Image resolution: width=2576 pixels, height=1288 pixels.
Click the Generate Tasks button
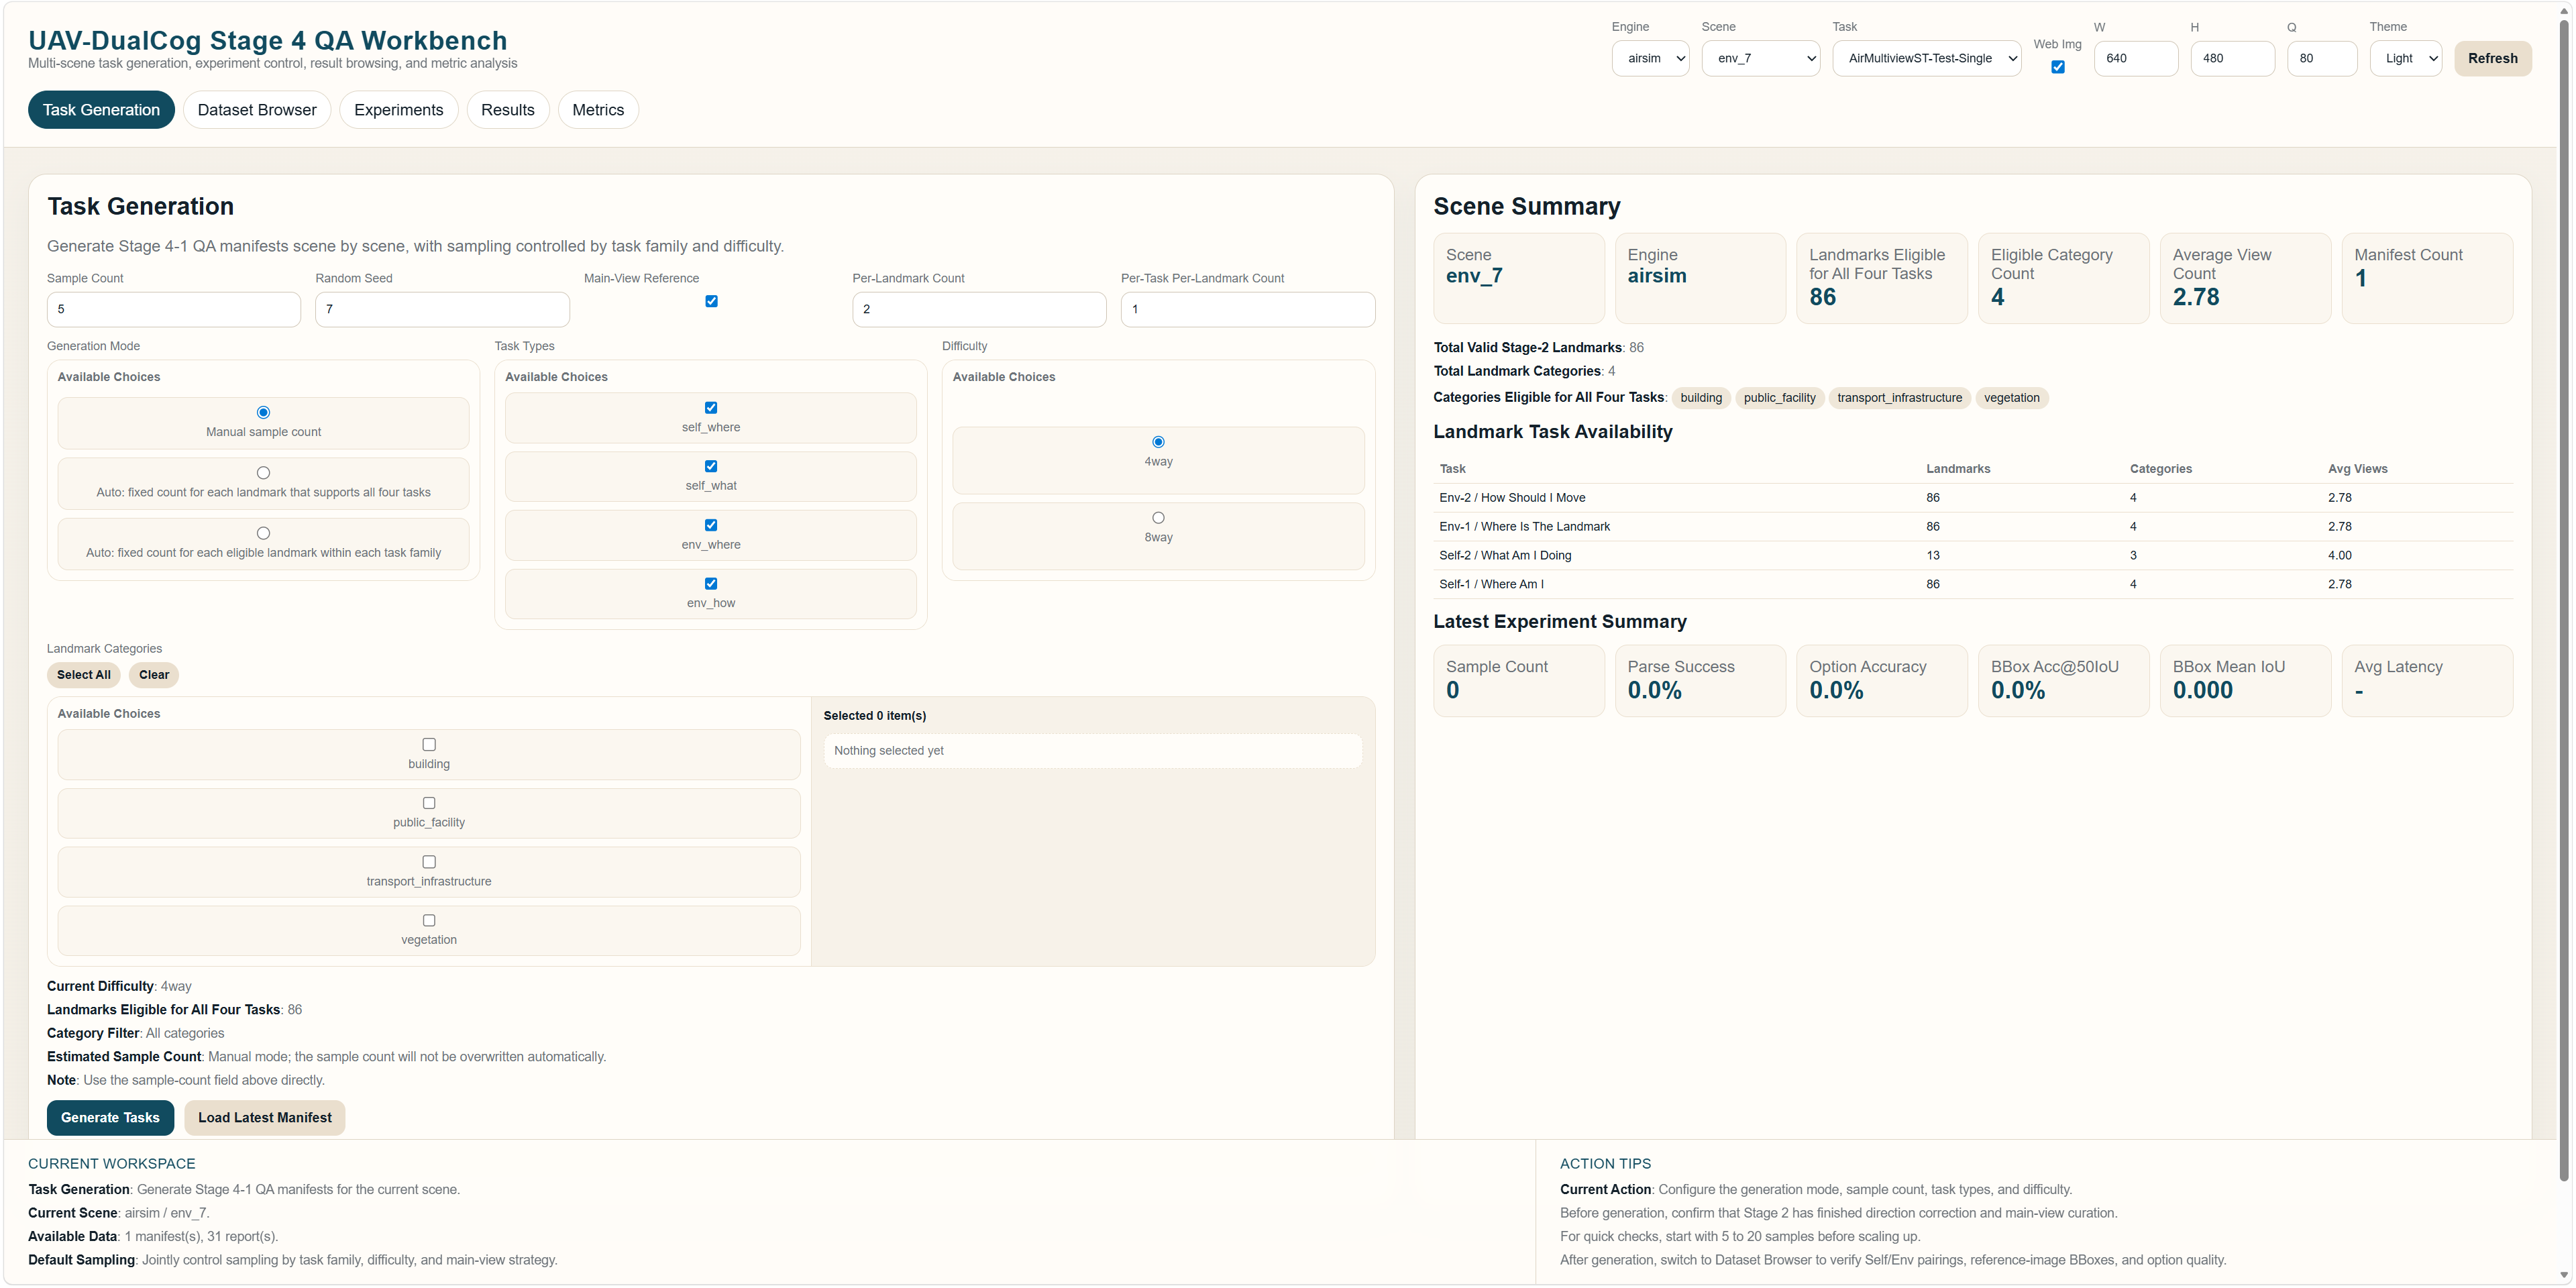pos(110,1117)
